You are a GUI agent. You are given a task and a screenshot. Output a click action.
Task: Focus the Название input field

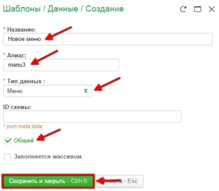pyautogui.click(x=108, y=39)
